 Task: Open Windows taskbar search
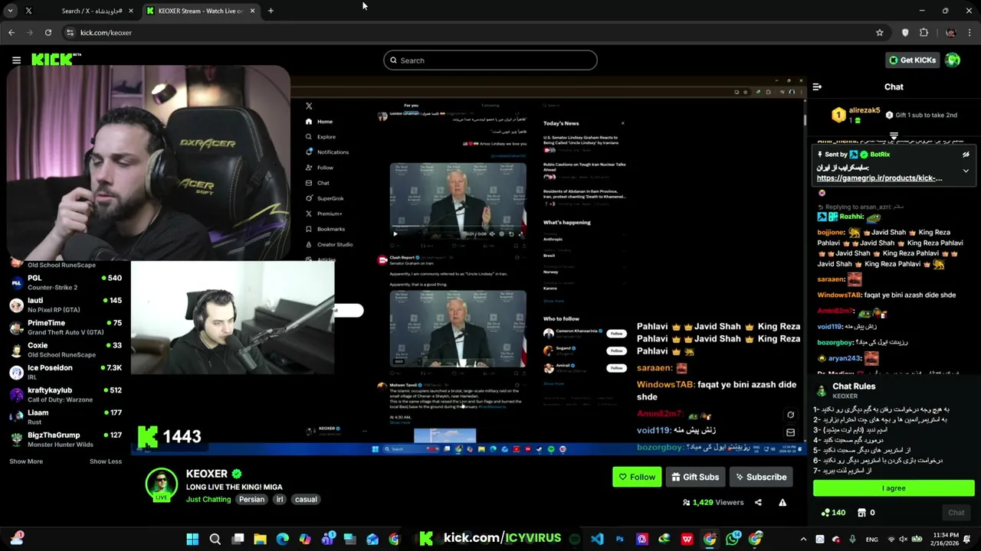pyautogui.click(x=215, y=539)
